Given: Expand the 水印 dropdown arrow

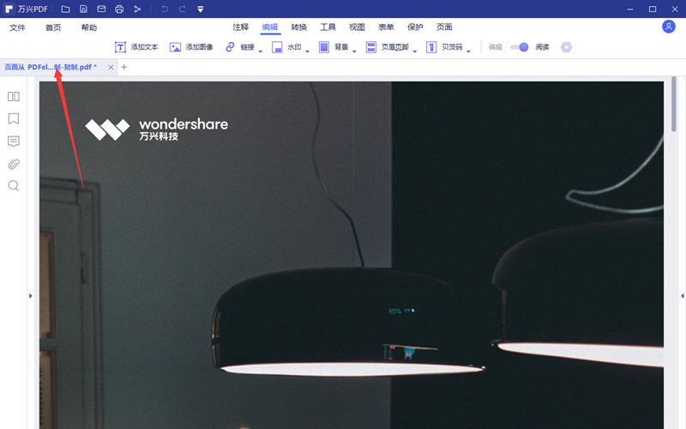Looking at the screenshot, I should 307,51.
